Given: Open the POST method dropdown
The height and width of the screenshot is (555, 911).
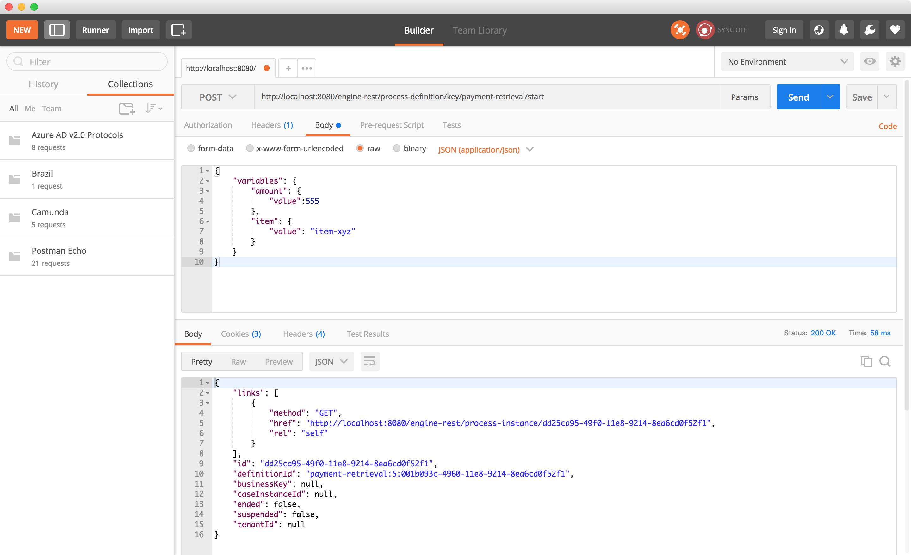Looking at the screenshot, I should coord(217,97).
